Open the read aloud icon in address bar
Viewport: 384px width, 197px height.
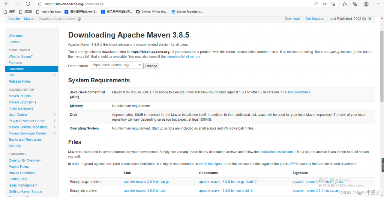[316, 4]
